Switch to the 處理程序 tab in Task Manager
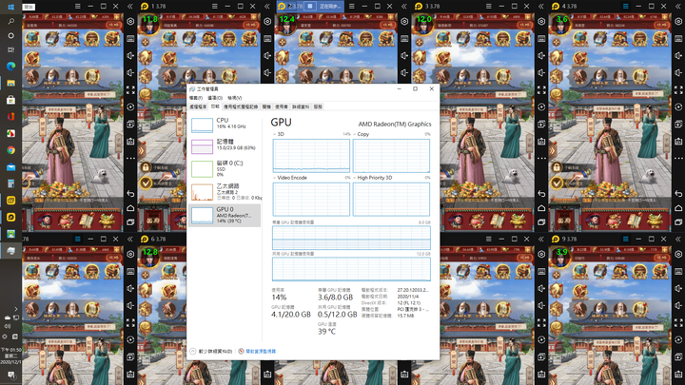 [x=198, y=106]
